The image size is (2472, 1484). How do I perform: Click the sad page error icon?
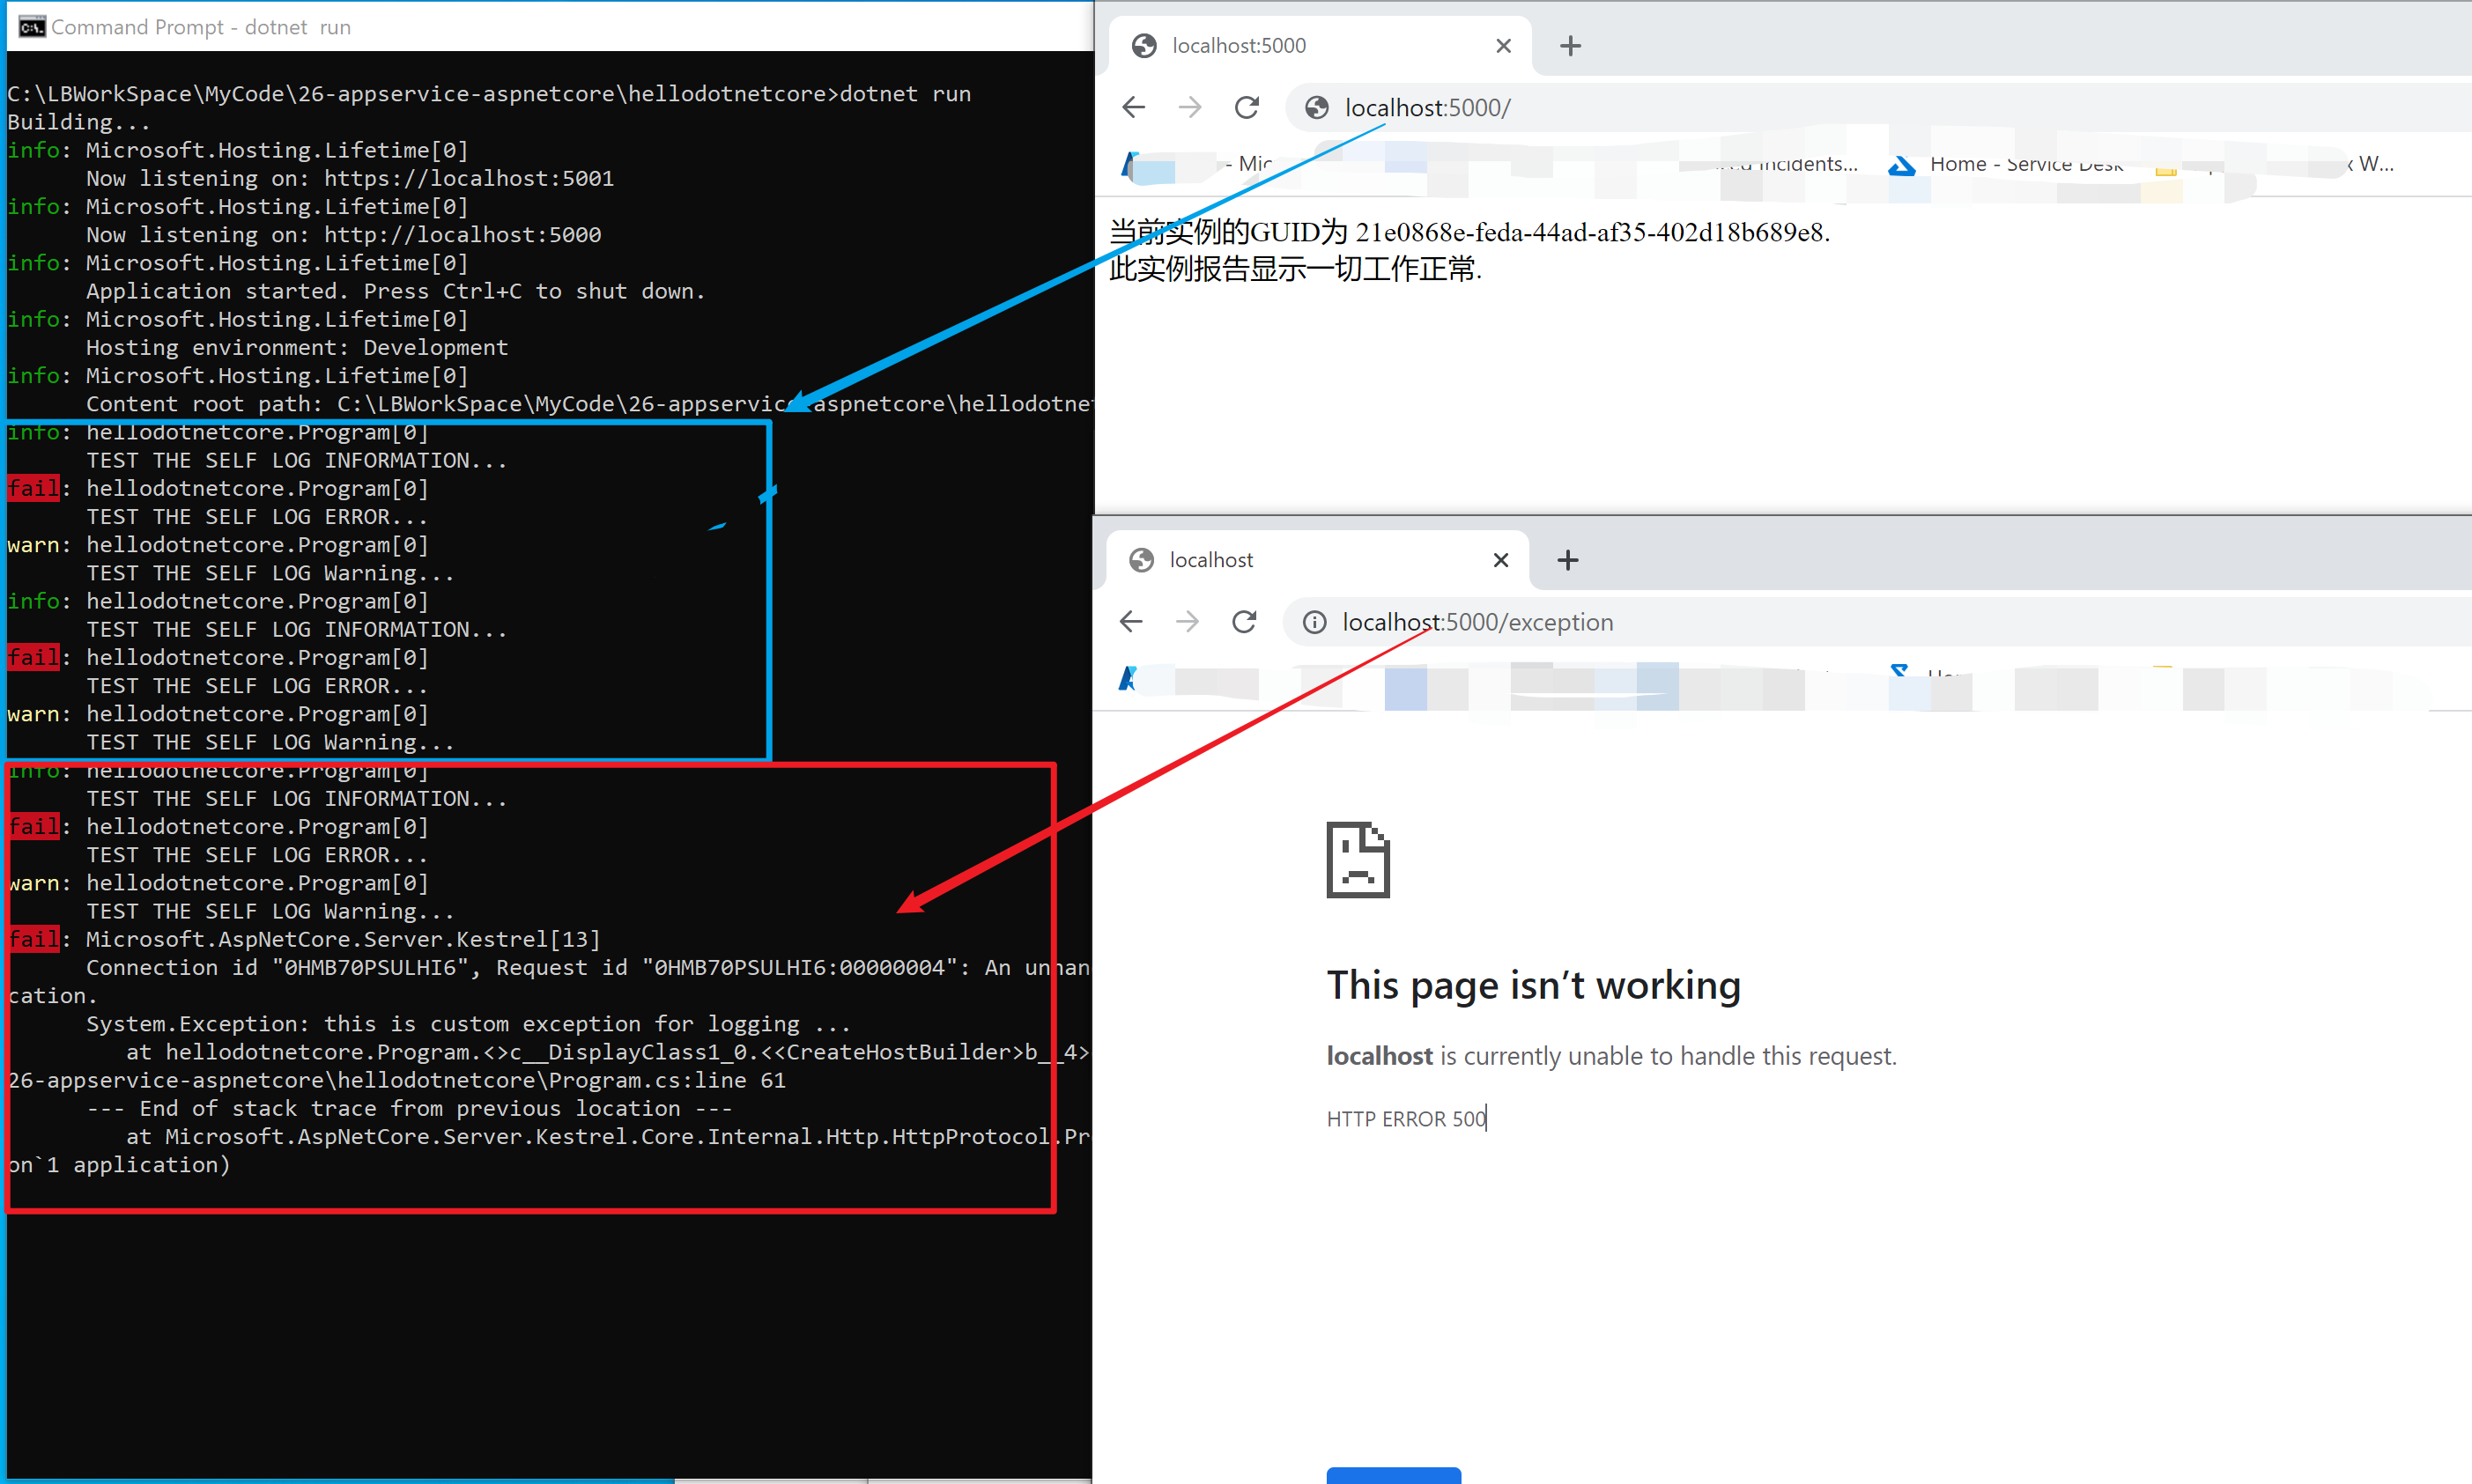(x=1357, y=860)
